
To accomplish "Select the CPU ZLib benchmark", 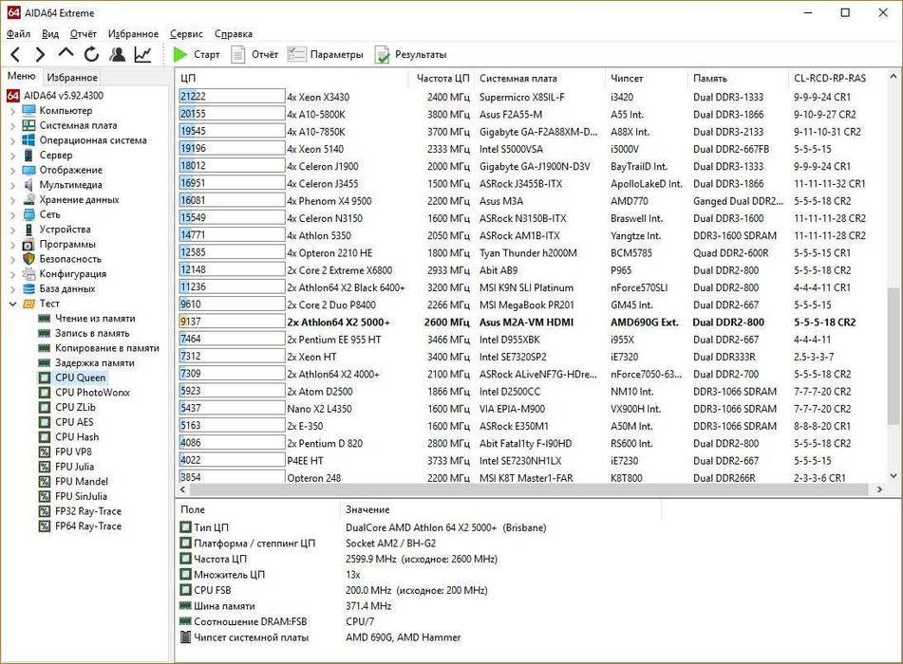I will (67, 407).
